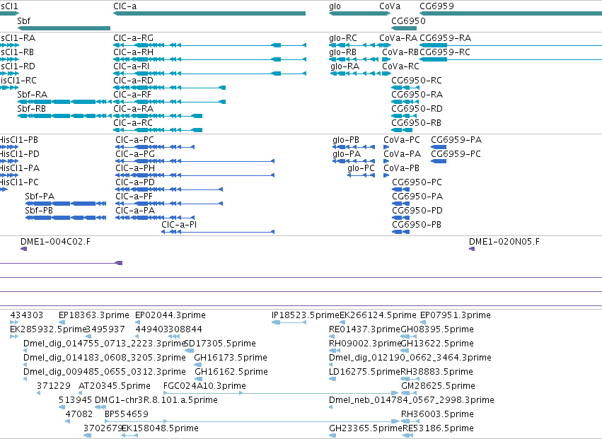Open EST EP07951.3prime

423,322
